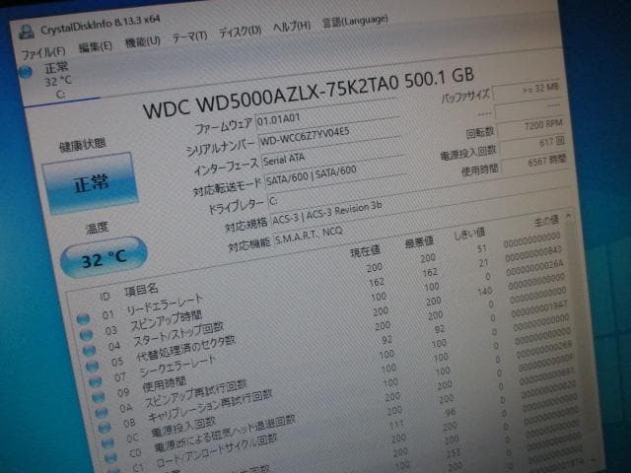The height and width of the screenshot is (473, 631).
Task: Click the serial number field WD-WCC6Z7YV04E5
Action: [330, 136]
